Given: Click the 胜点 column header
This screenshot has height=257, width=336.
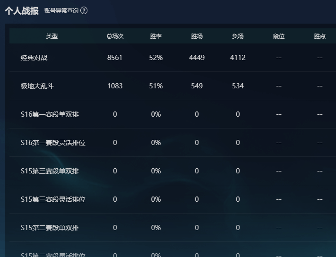Looking at the screenshot, I should [x=320, y=36].
